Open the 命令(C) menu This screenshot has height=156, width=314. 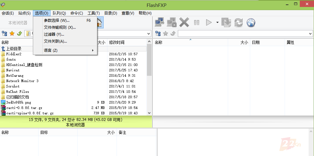click(77, 13)
